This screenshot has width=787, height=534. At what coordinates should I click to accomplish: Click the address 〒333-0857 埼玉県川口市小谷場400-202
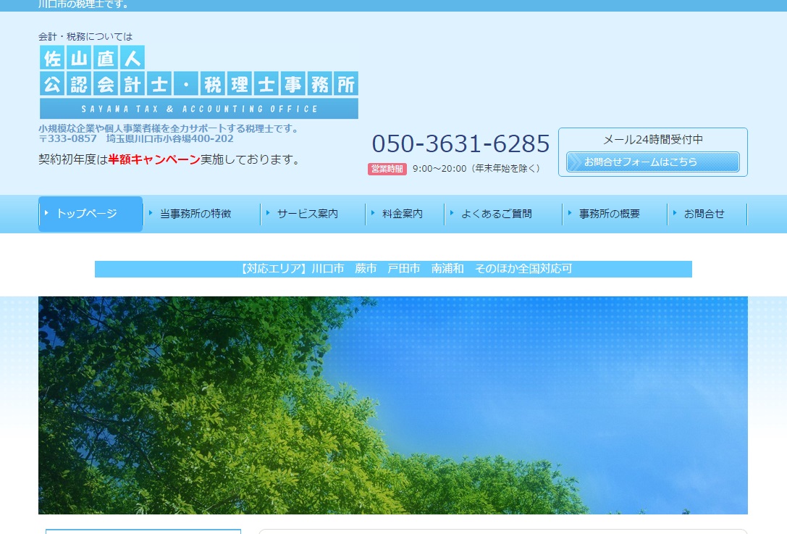[136, 138]
